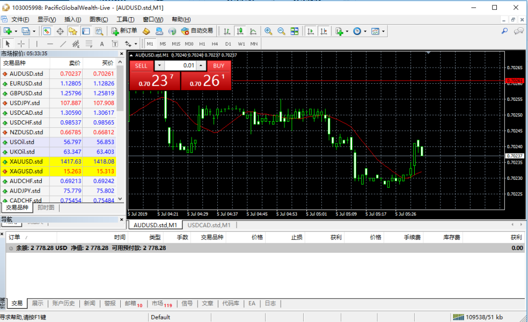
Task: Open the 图表 (Charts) menu
Action: pyautogui.click(x=98, y=19)
